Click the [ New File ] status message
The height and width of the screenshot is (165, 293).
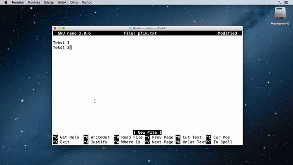coord(147,132)
